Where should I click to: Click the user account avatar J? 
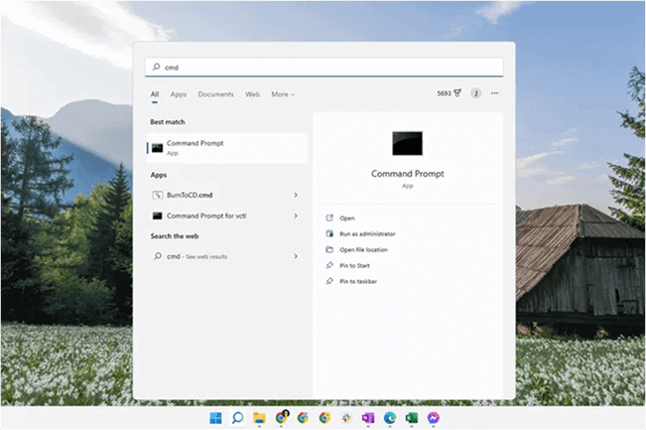coord(476,93)
